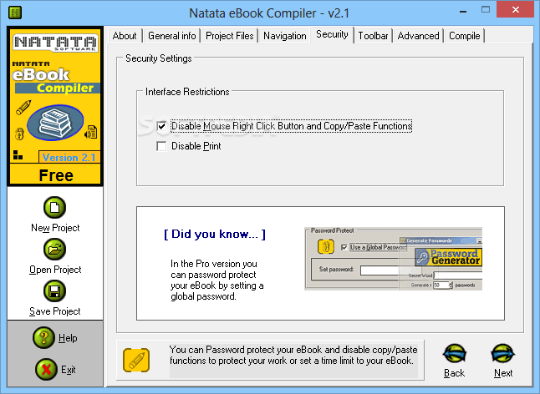Click the Password Protect preview image
Viewport: 540px width, 394px height.
(393, 259)
